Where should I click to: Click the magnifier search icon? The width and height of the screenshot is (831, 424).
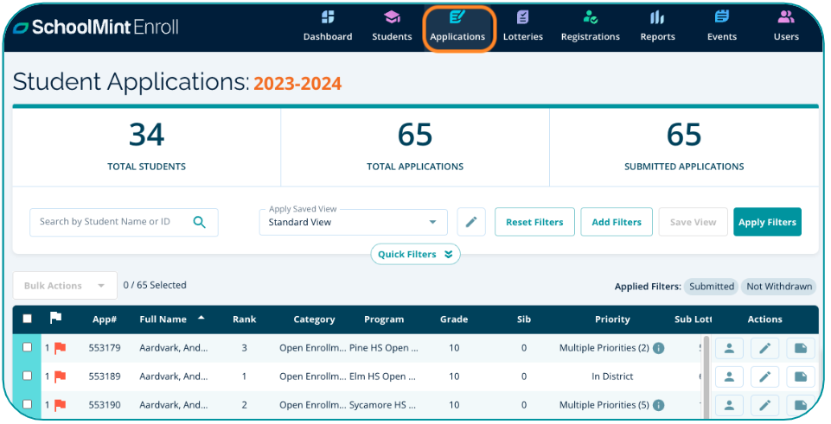[x=200, y=222]
